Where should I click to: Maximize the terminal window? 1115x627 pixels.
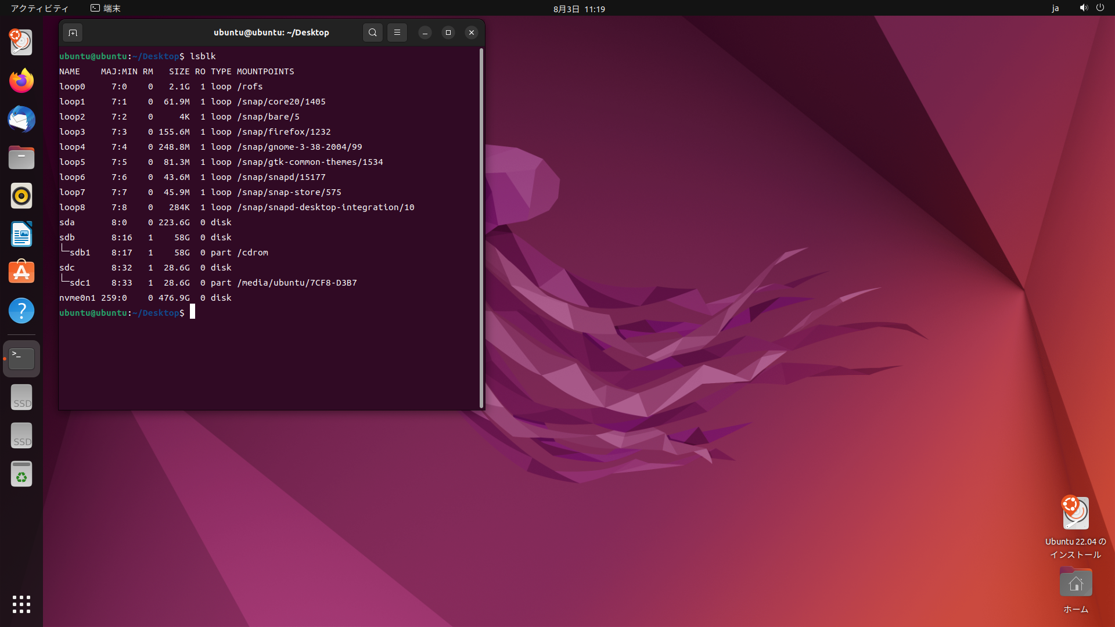448,33
